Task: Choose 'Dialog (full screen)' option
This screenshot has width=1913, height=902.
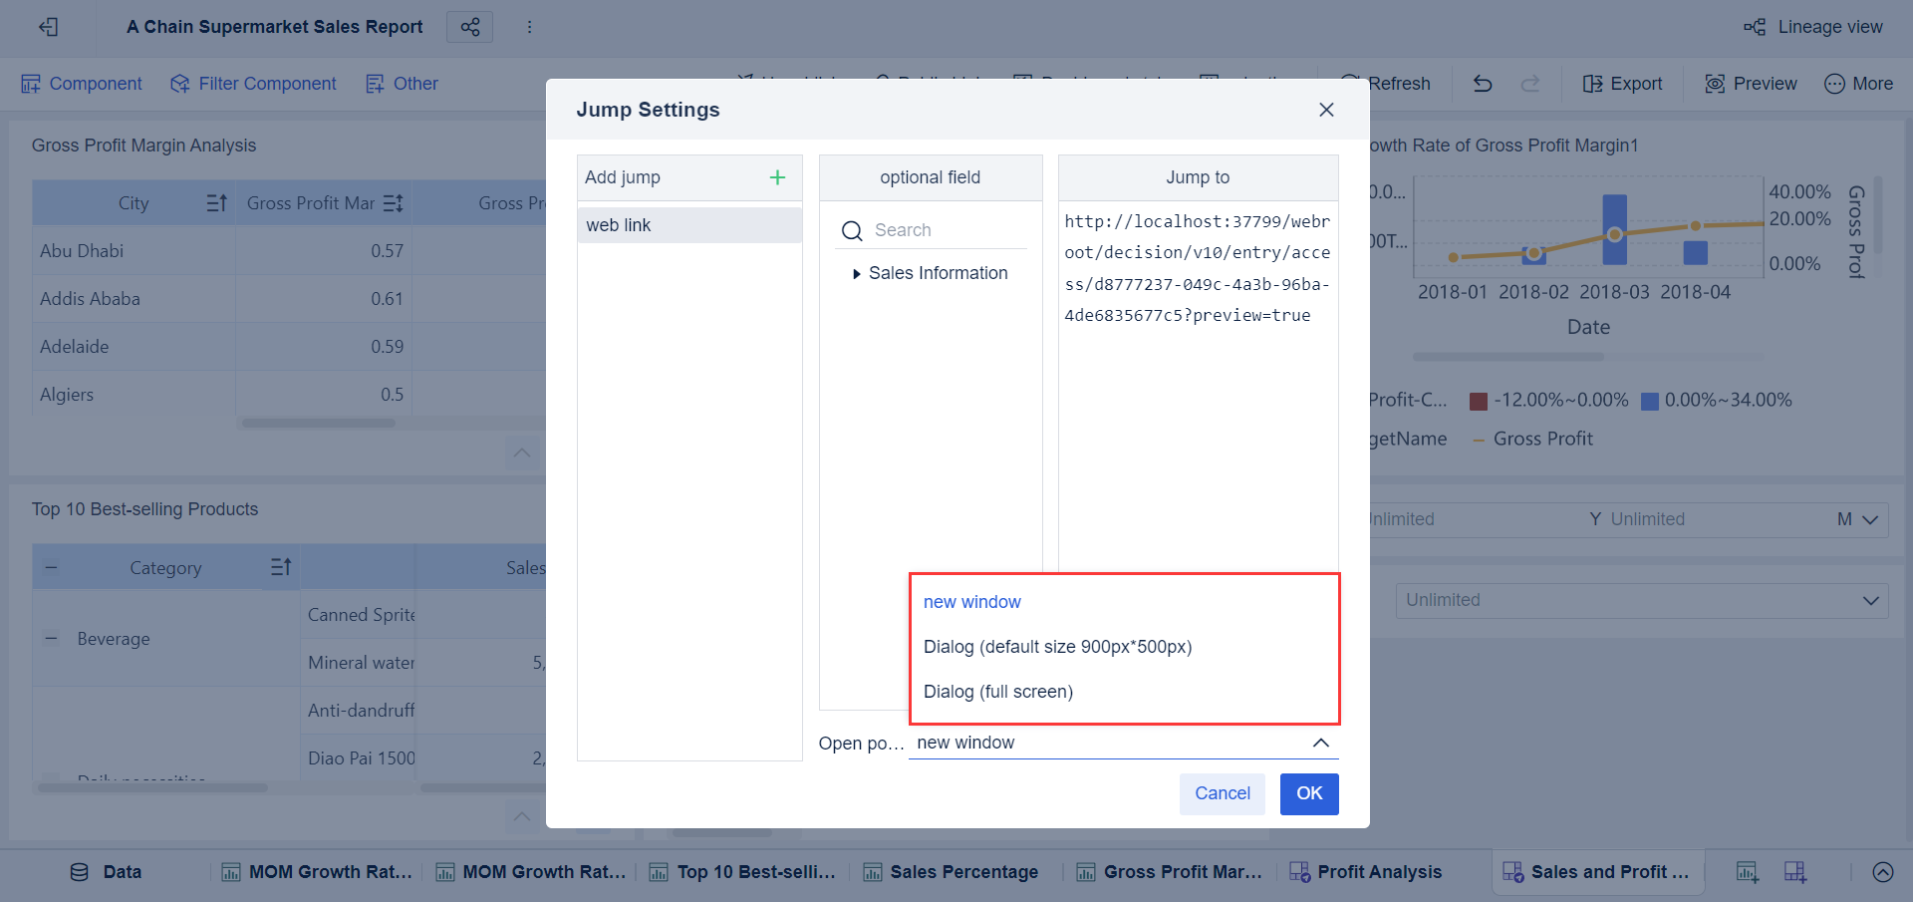Action: (x=996, y=691)
